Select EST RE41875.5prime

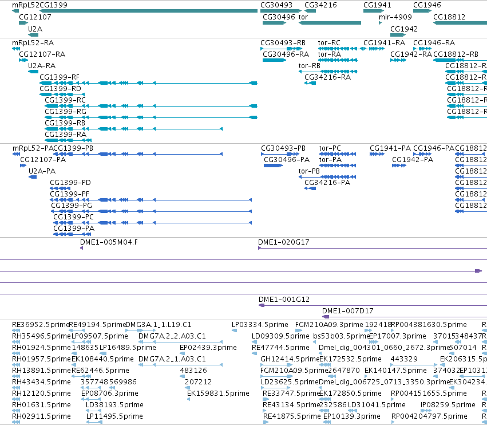pos(292,416)
